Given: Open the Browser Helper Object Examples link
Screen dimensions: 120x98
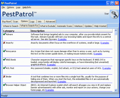Looking at the screenshot, I should [50, 90].
